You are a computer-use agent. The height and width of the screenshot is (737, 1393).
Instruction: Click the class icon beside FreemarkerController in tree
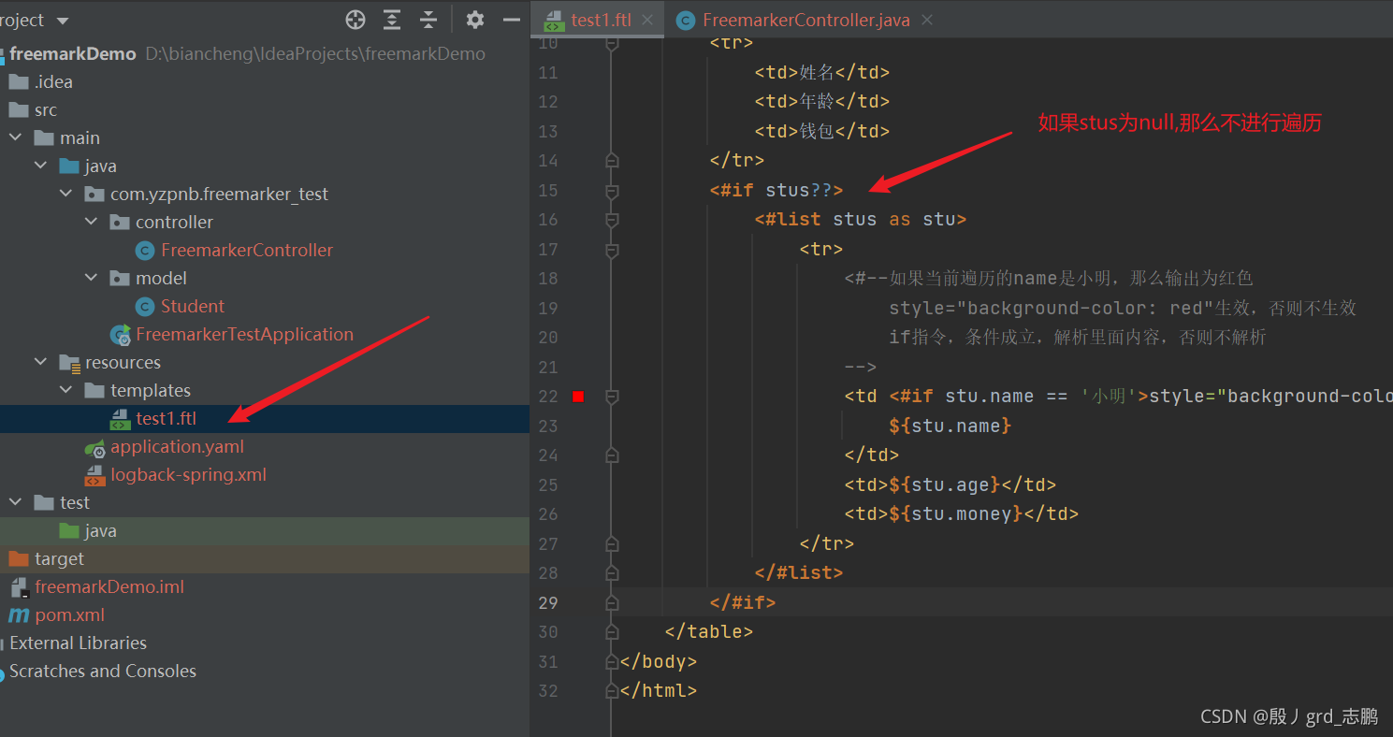[x=145, y=250]
